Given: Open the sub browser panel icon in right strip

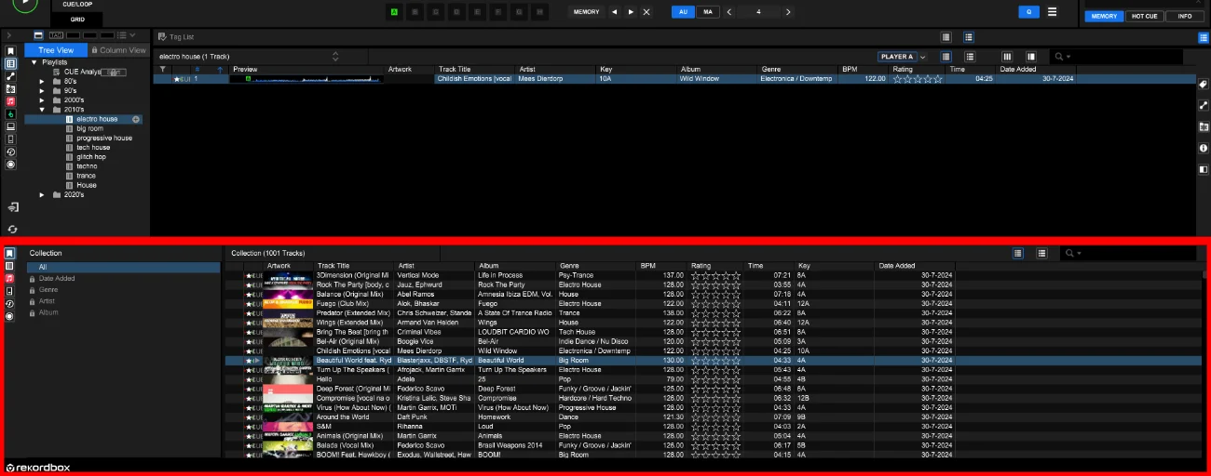Looking at the screenshot, I should (x=1203, y=168).
